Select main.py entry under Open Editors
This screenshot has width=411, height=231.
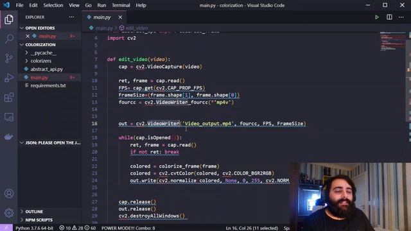click(x=48, y=36)
